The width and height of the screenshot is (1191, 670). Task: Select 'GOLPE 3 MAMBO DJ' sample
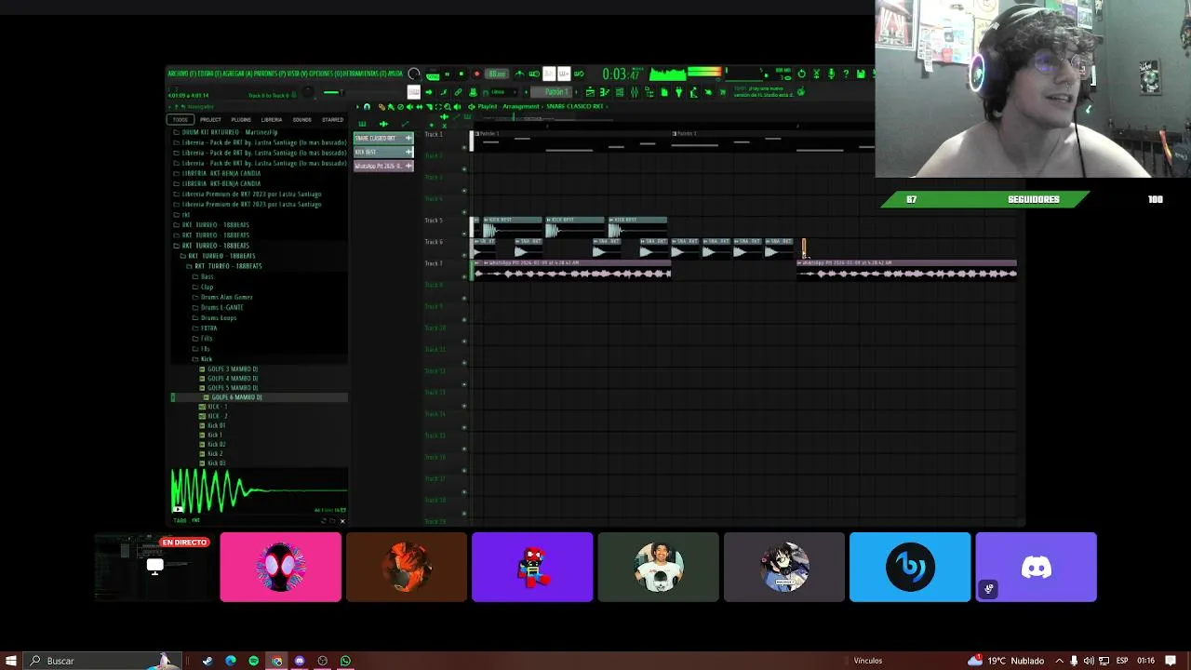(x=233, y=369)
